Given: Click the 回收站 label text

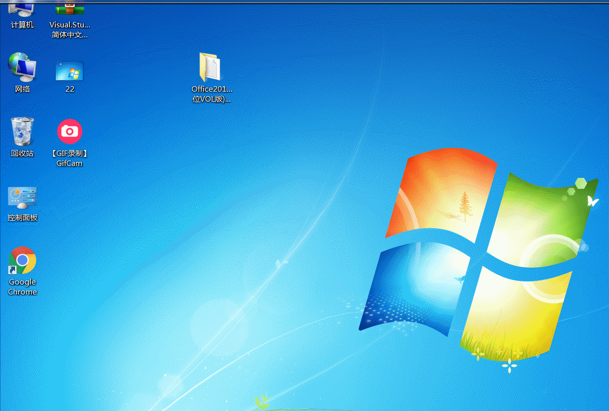Looking at the screenshot, I should coord(22,153).
